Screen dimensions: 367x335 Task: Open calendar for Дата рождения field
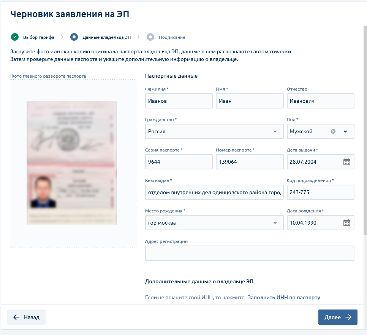click(x=346, y=223)
